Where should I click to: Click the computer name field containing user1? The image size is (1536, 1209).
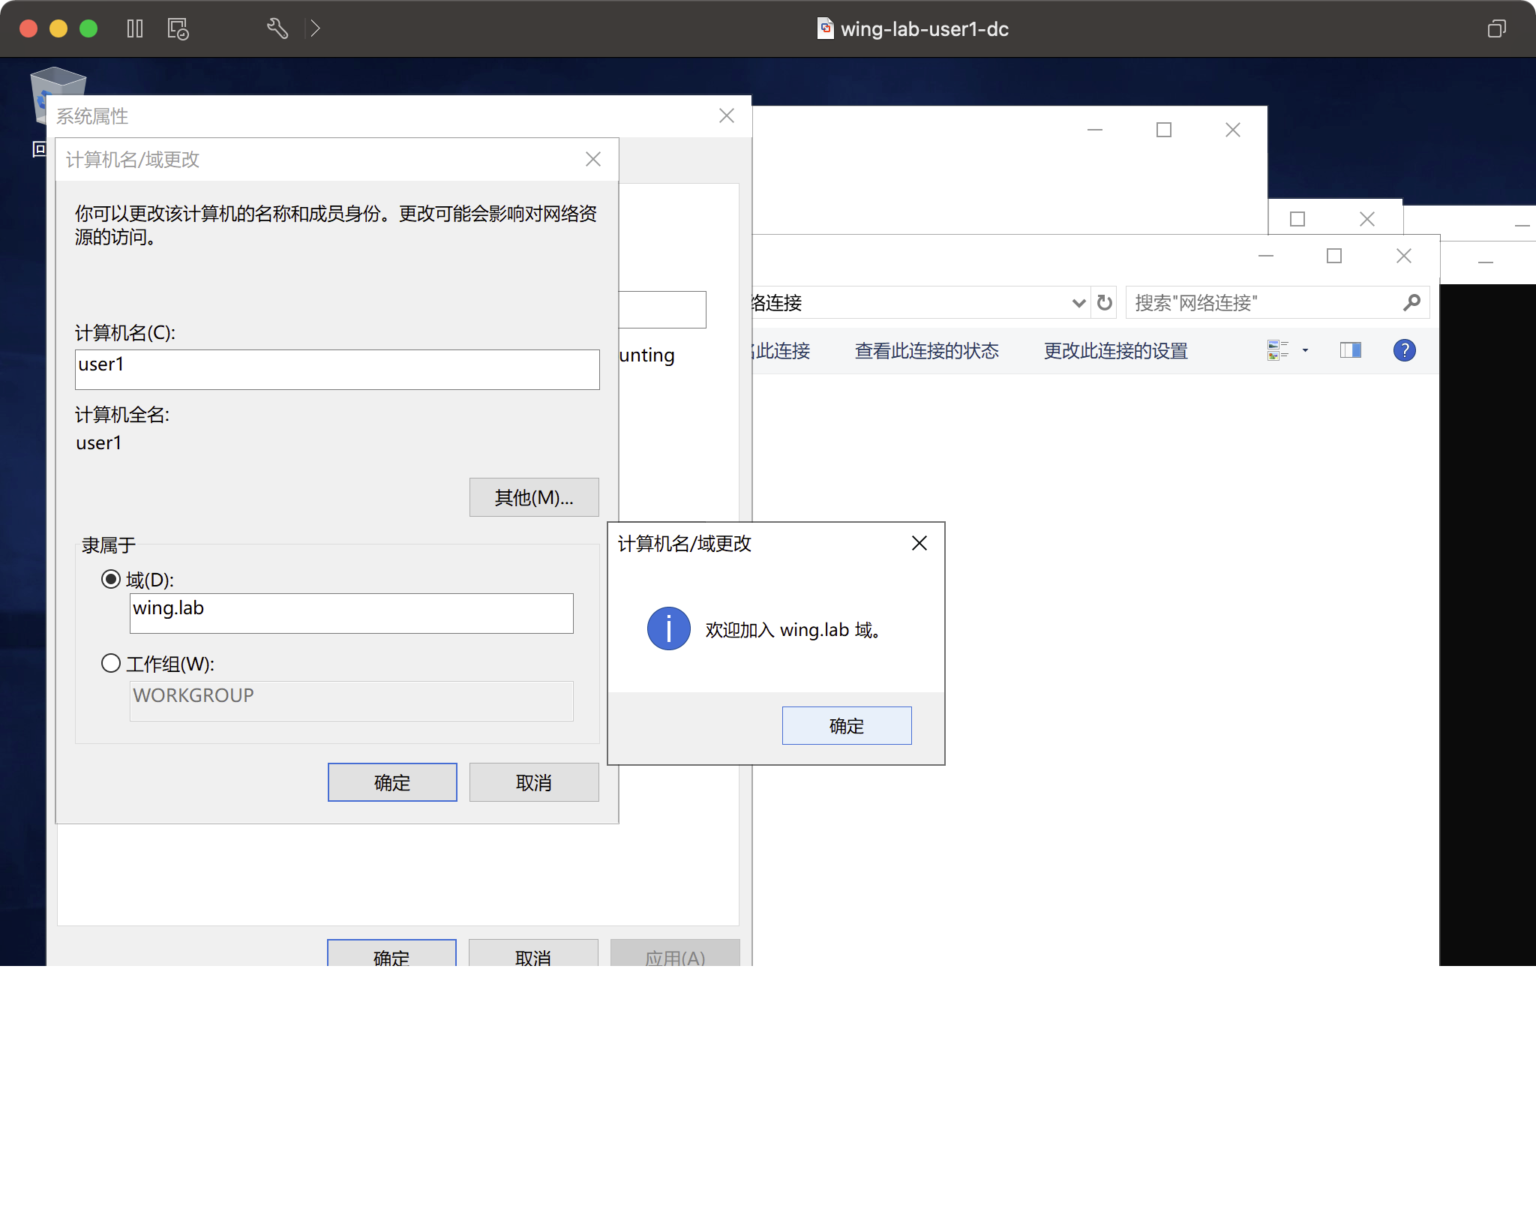337,369
